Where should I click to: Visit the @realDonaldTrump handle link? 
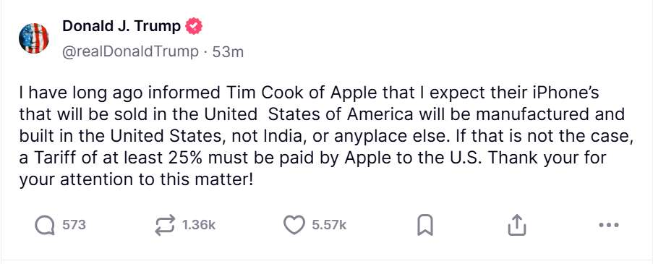[130, 52]
